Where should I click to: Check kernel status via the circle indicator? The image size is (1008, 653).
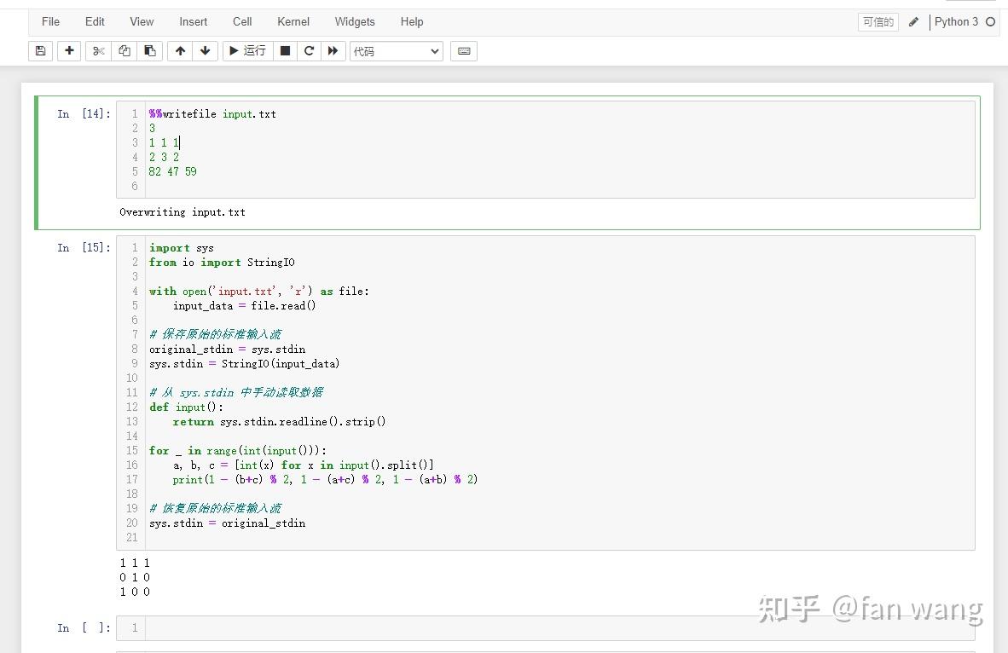click(991, 22)
